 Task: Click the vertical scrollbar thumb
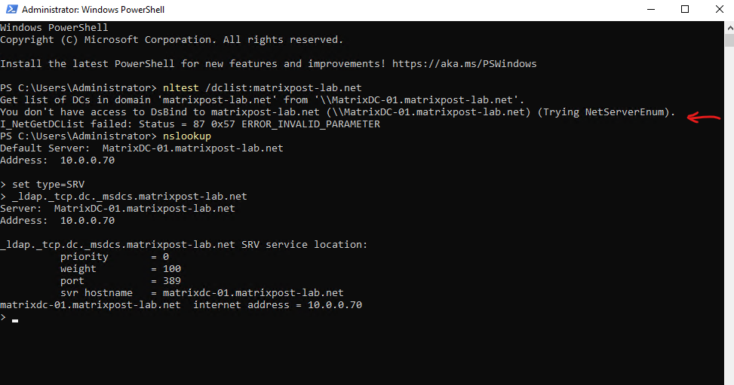coord(729,40)
